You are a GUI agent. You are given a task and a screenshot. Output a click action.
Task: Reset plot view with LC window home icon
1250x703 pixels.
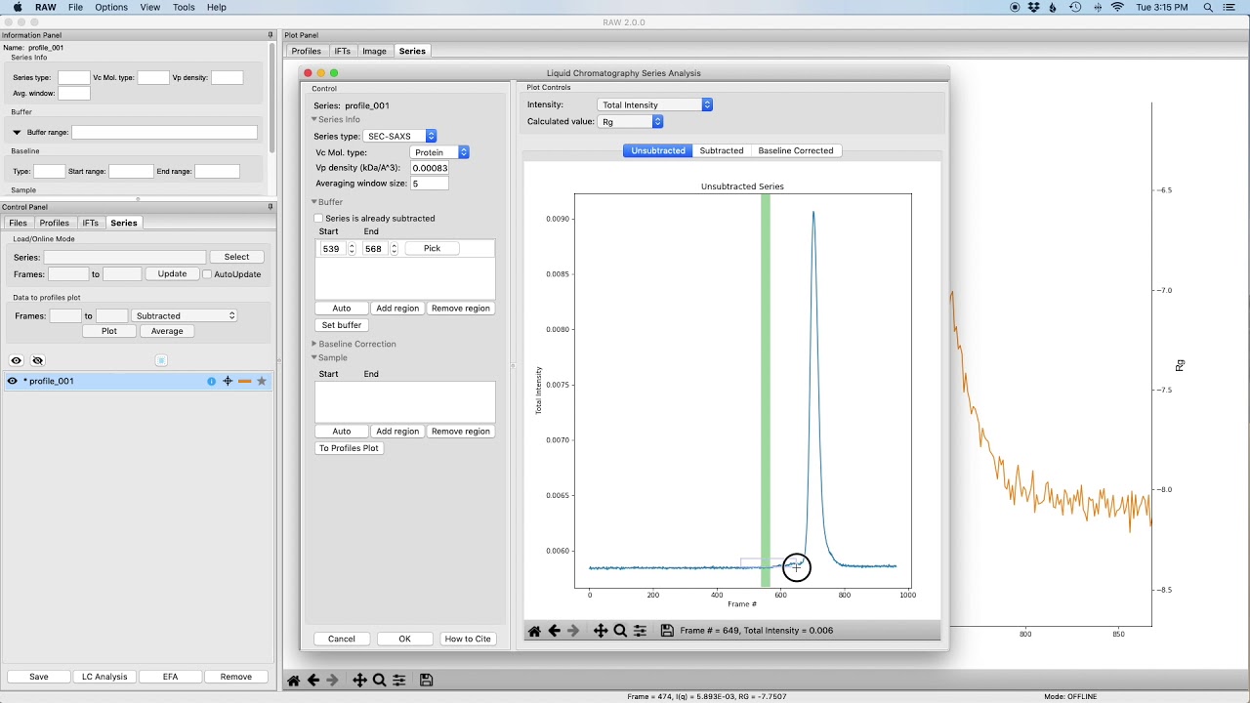click(534, 631)
